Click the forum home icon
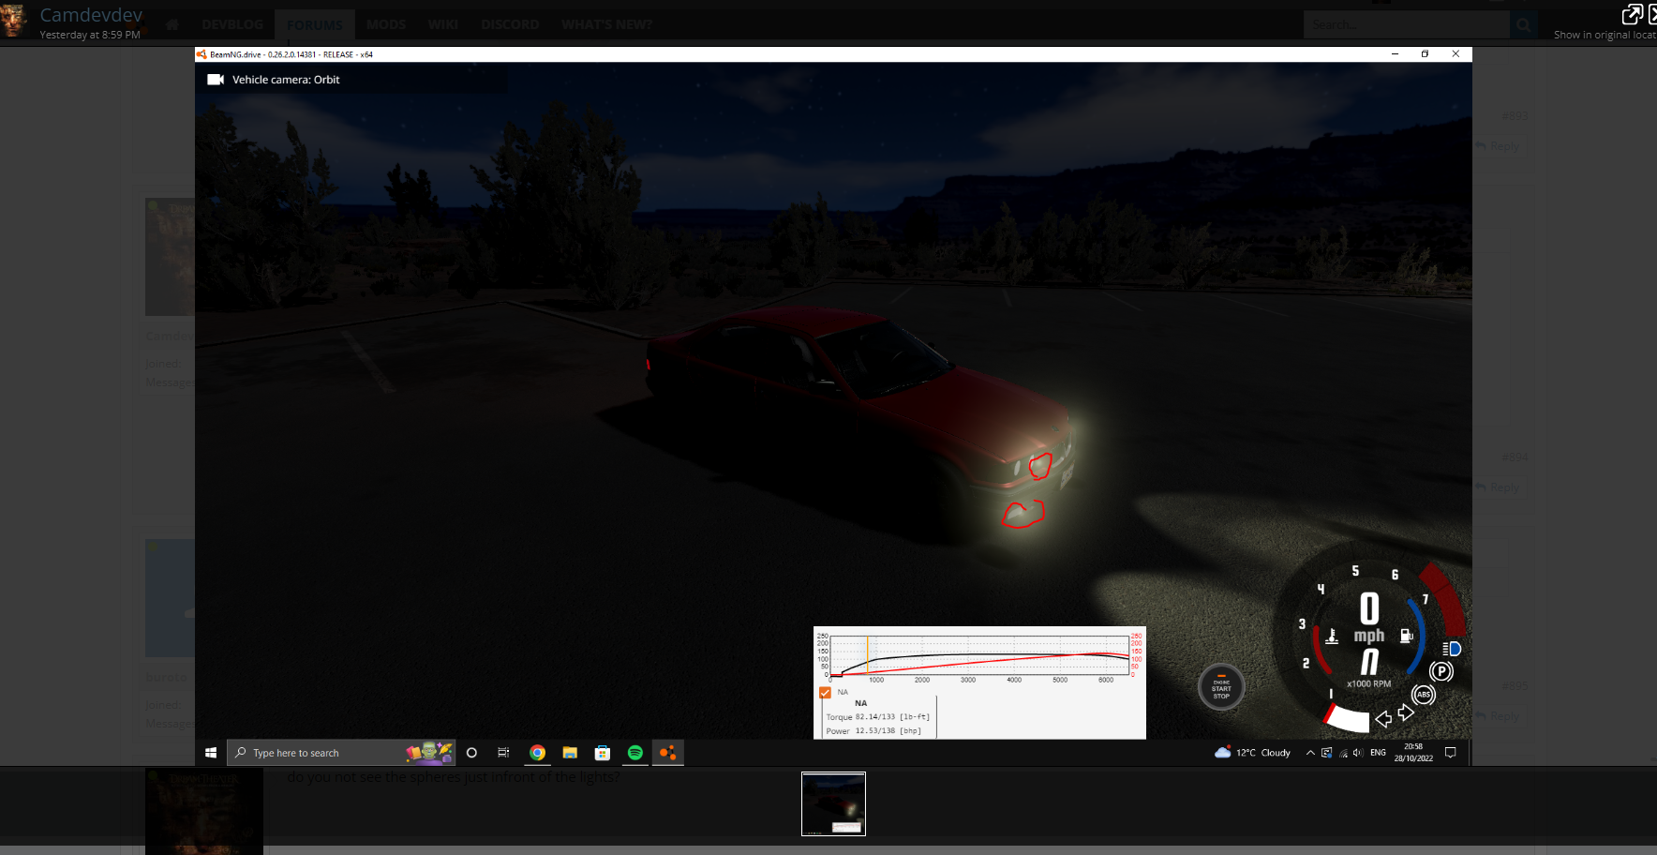 tap(172, 24)
